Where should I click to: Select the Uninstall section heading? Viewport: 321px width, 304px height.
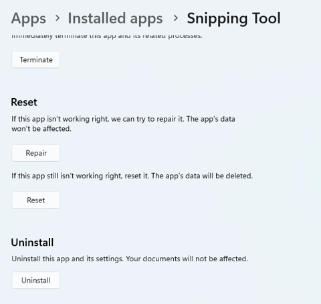click(x=32, y=243)
